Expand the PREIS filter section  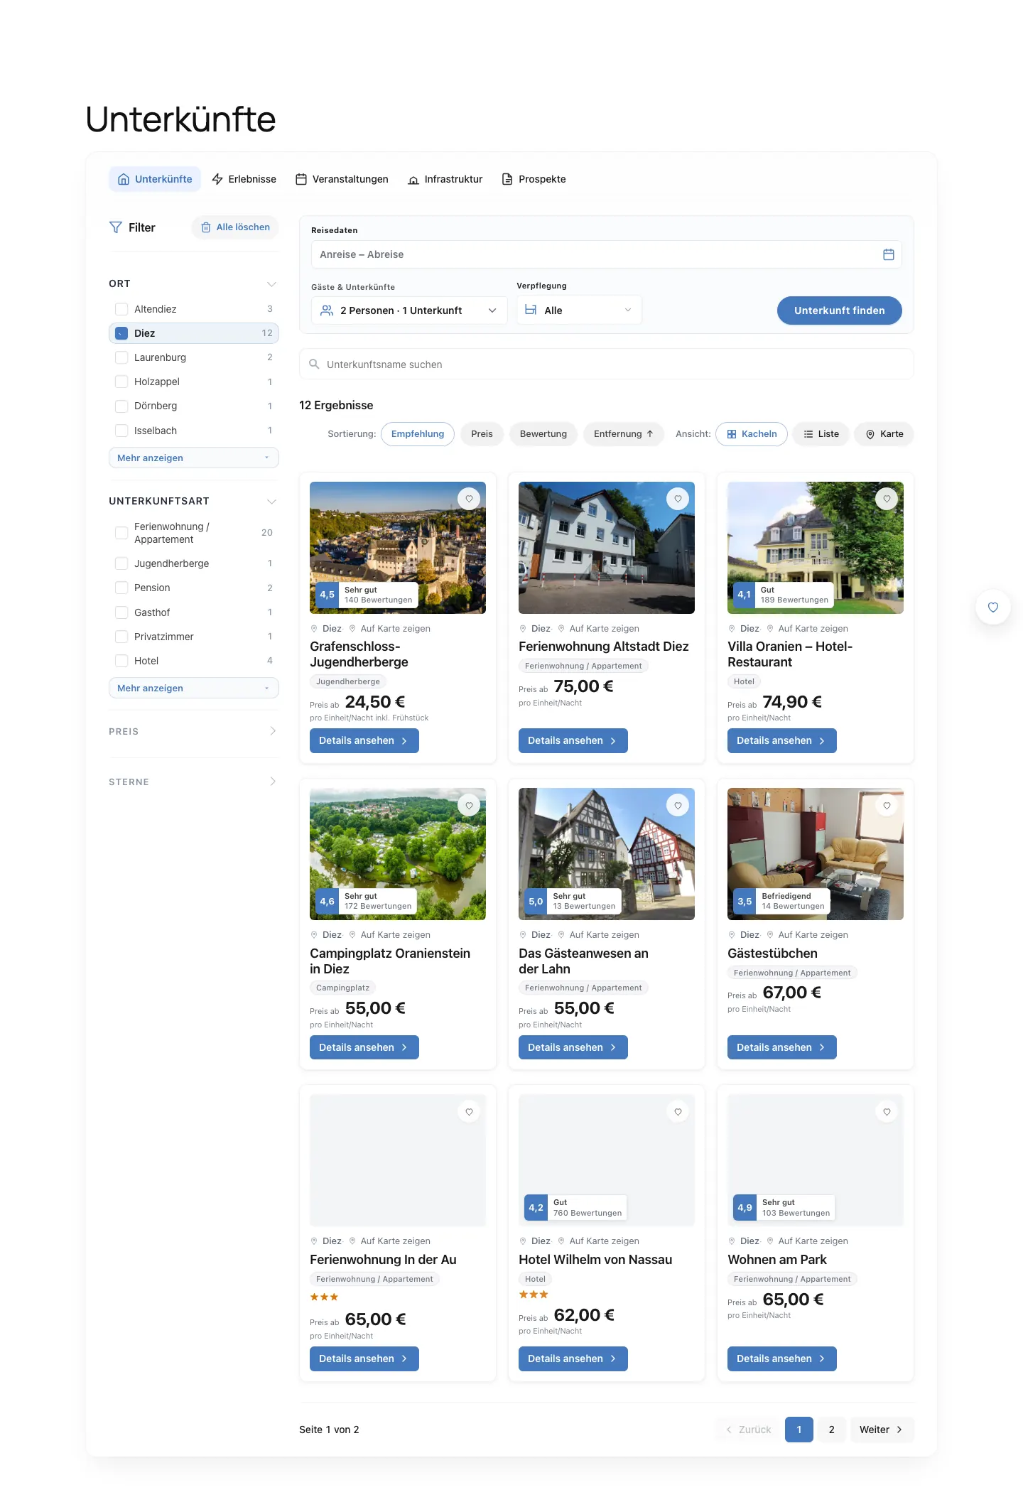click(273, 731)
